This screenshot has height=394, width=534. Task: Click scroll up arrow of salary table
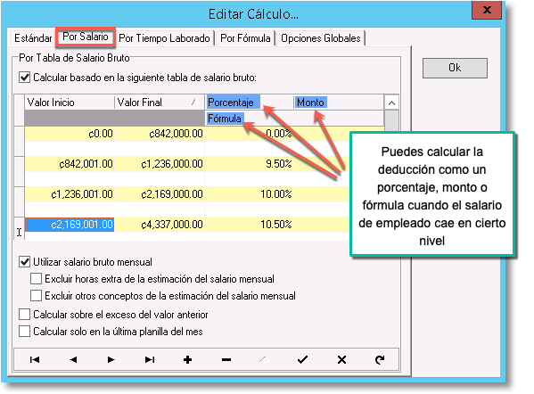point(391,103)
